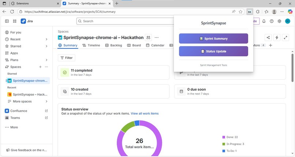This screenshot has height=157, width=295.
Task: Switch to the Backlog tab
Action: (113, 45)
